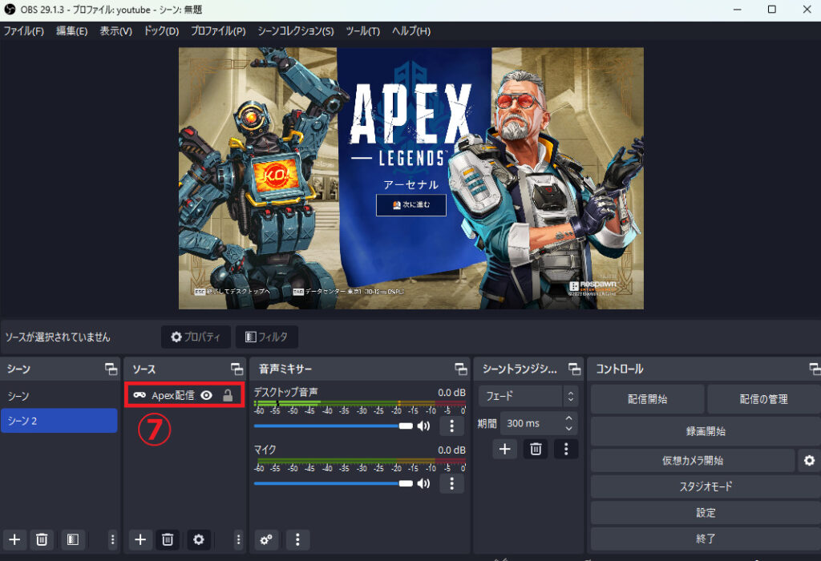Select the Apex配信 source row

point(184,395)
